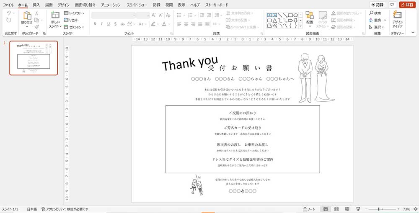Open the Animations (アニメーション) tab
Image resolution: width=419 pixels, height=213 pixels.
(111, 5)
